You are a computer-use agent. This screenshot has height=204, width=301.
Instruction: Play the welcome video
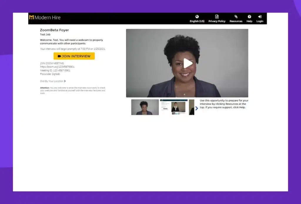pos(188,63)
